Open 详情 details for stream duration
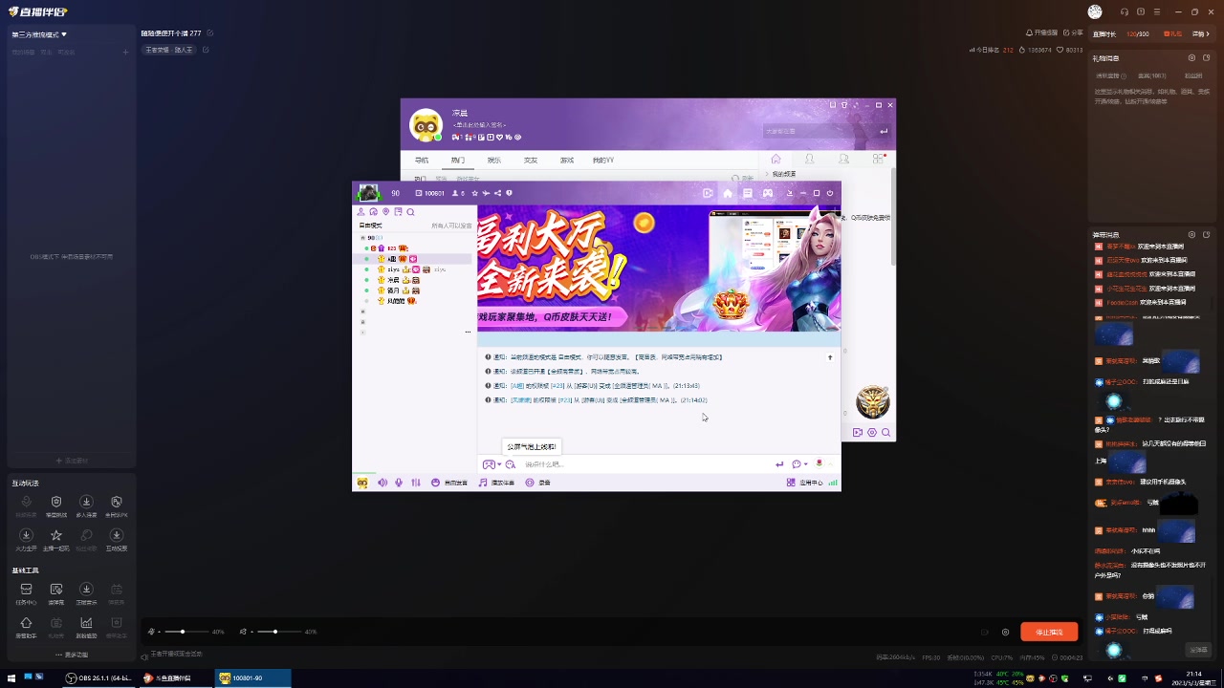The height and width of the screenshot is (688, 1224). point(1201,33)
